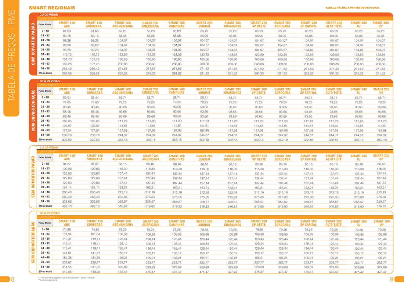Click the '44 - 48' row label in the third table
This screenshot has width=404, height=286.
(x=45, y=192)
